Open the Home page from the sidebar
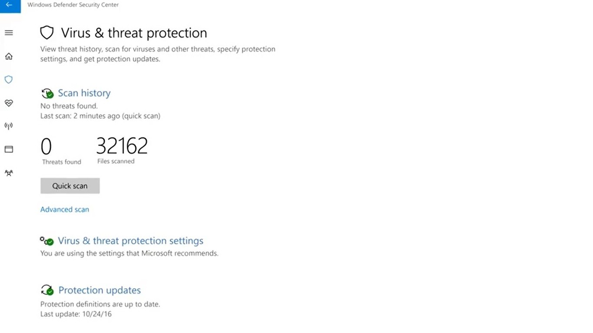The height and width of the screenshot is (333, 593). [x=8, y=56]
